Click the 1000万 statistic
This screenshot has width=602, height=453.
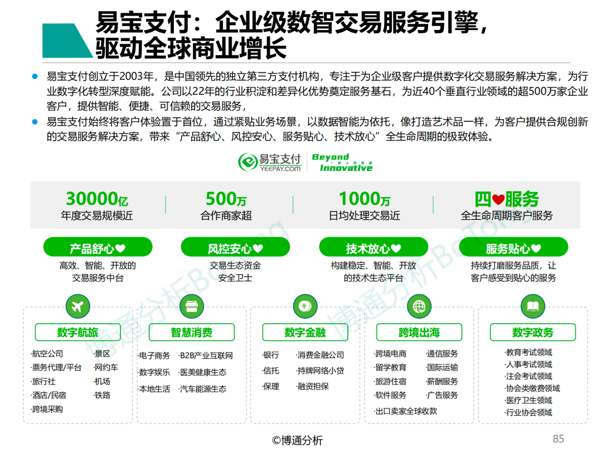coord(365,199)
